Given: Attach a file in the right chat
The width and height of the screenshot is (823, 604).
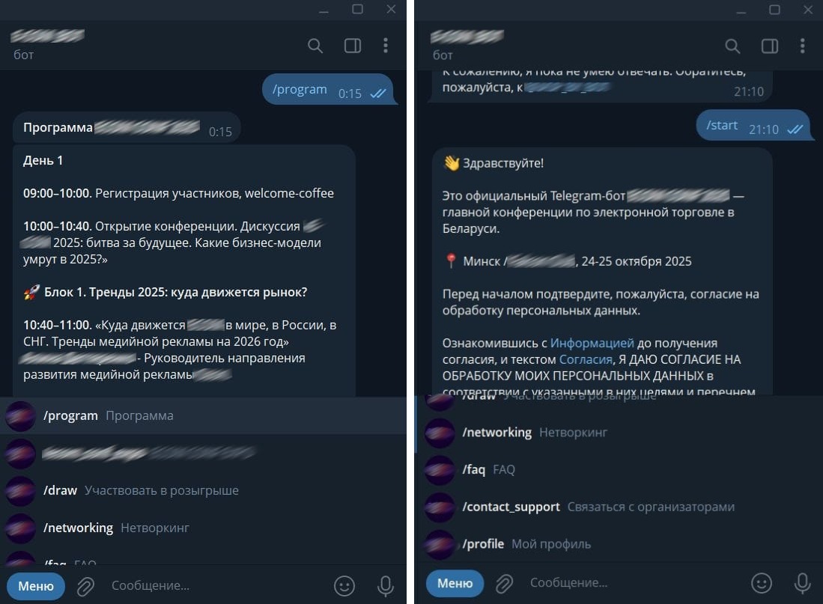Looking at the screenshot, I should coord(504,584).
